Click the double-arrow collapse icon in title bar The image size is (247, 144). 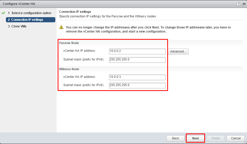244,4
